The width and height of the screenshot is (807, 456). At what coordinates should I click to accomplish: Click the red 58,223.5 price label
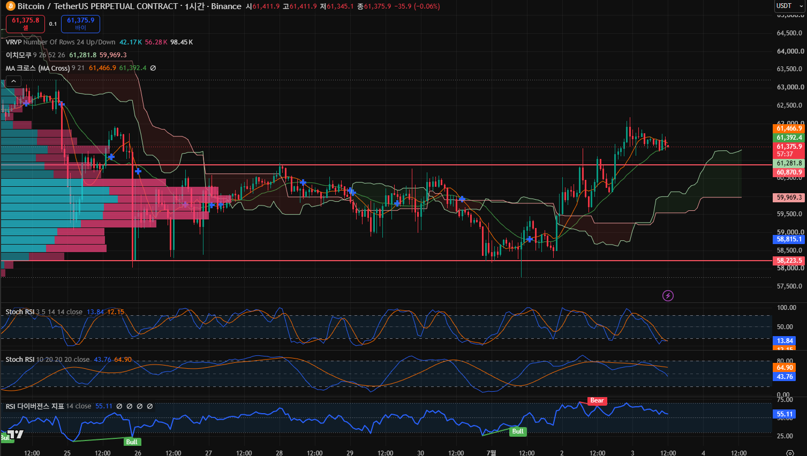click(789, 261)
